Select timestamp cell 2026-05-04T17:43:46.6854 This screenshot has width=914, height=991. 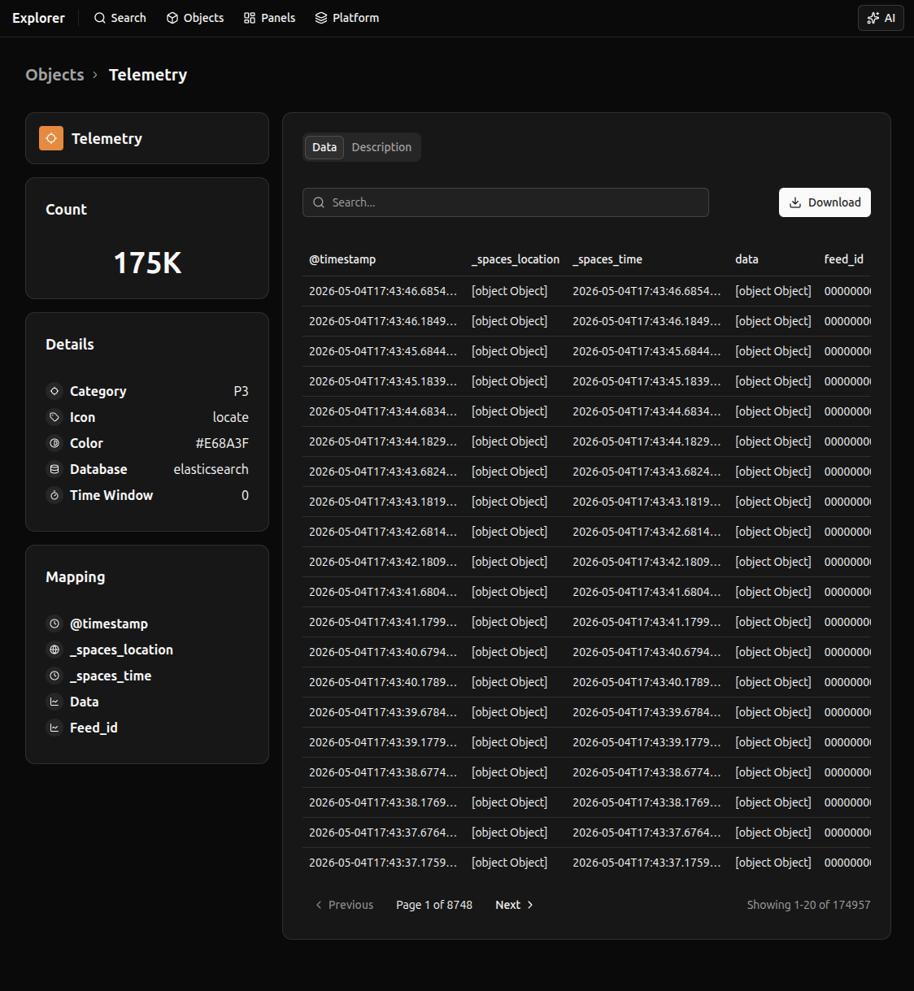pyautogui.click(x=383, y=291)
